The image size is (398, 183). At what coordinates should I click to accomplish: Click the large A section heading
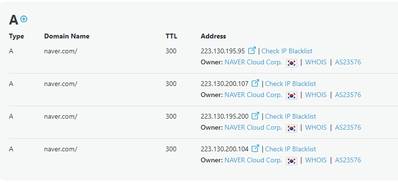pos(14,20)
